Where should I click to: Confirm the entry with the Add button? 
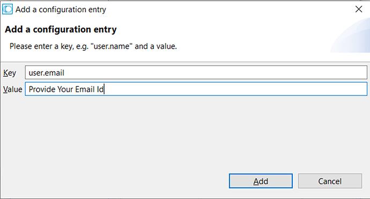pyautogui.click(x=261, y=181)
